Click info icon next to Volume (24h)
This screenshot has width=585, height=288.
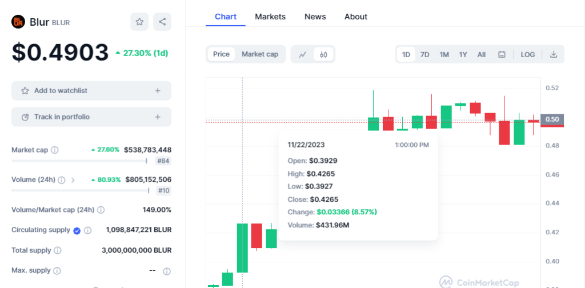[62, 180]
